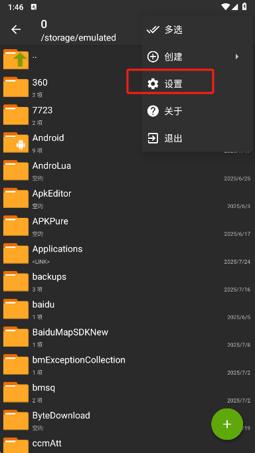Tap the /storage/emulated path title
The image size is (255, 453).
pyautogui.click(x=78, y=38)
